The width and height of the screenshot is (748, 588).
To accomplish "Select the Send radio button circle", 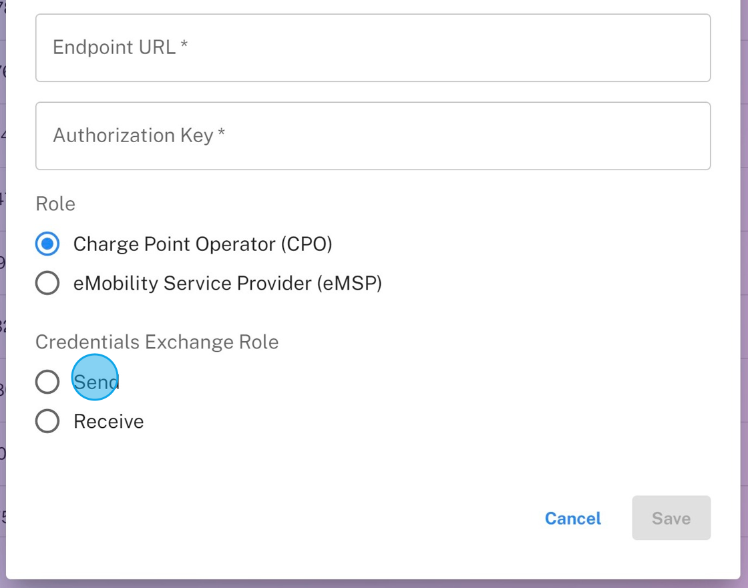I will pos(47,382).
